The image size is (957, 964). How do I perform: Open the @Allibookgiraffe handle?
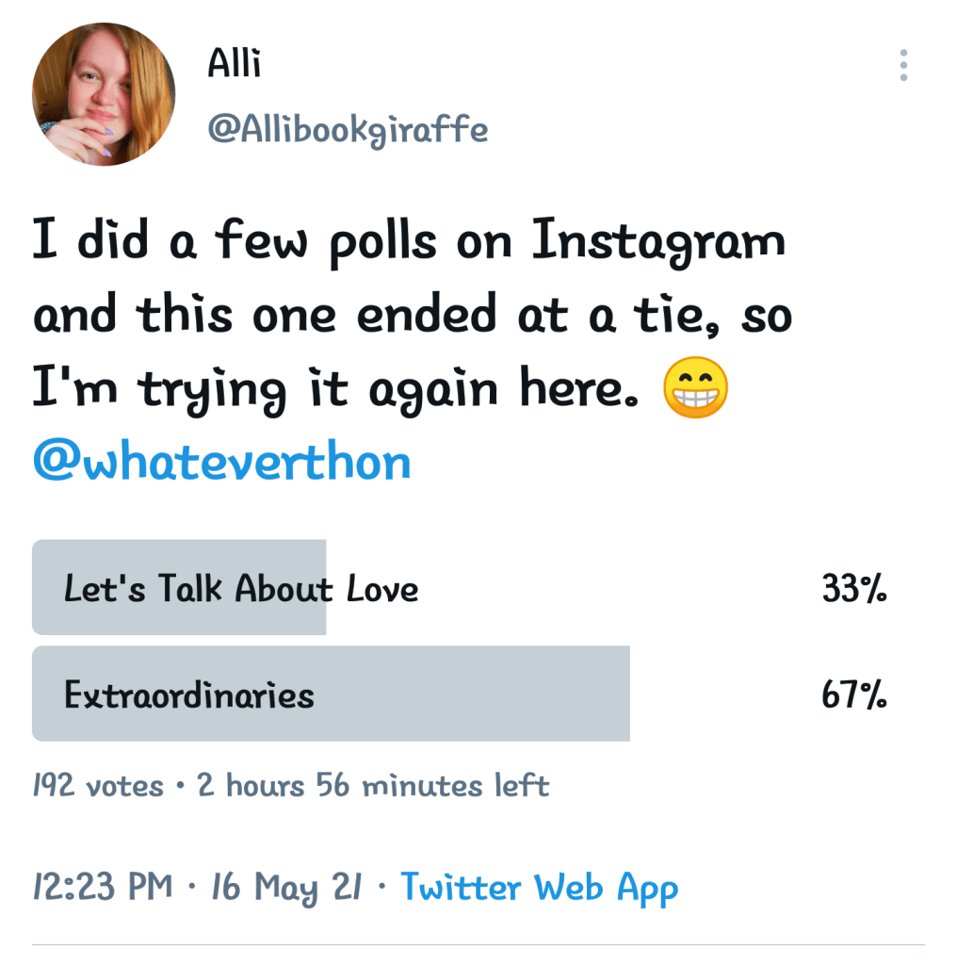348,129
